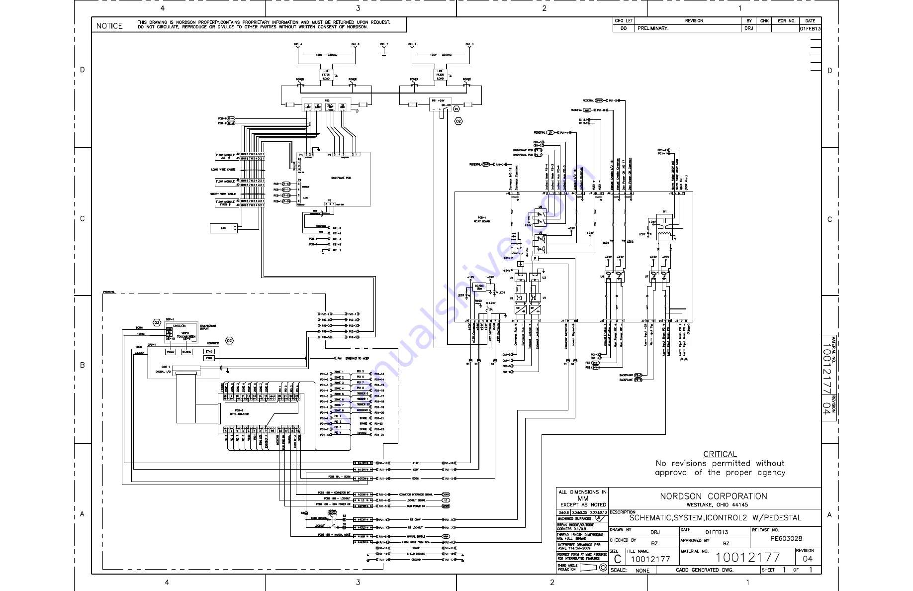Select the ALL DIMENSIONS IN MM note
913x591 pixels.
582,498
